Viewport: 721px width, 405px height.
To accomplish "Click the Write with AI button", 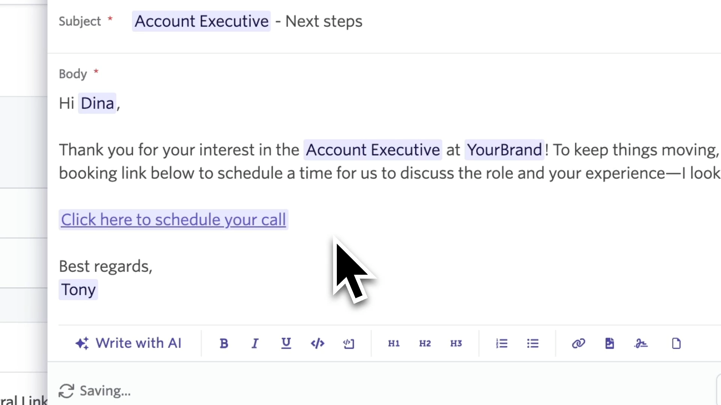I will 129,343.
